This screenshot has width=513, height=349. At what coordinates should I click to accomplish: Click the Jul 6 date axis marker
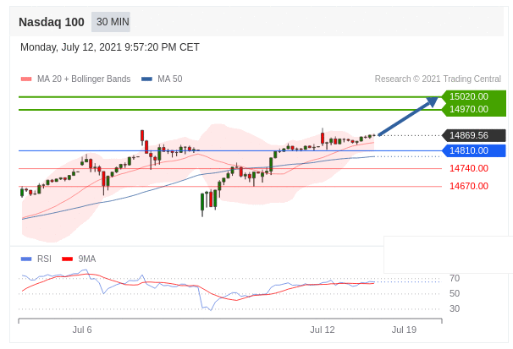coord(82,330)
